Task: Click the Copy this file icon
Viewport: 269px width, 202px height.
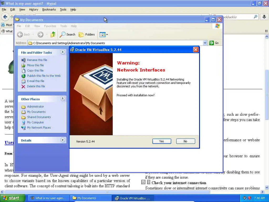Action: (x=23, y=70)
